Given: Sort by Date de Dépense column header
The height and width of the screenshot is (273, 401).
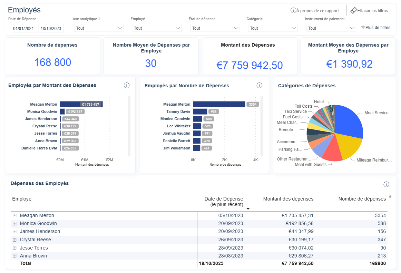Looking at the screenshot, I should point(224,202).
